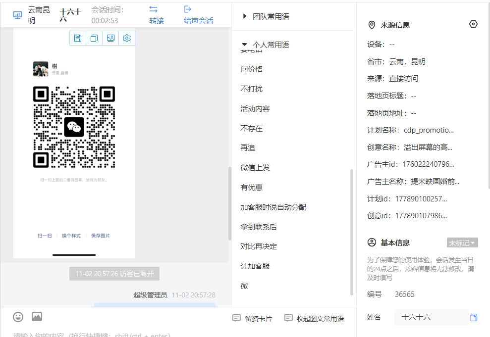Click the visitor name 十六十六 in header
Viewport: 490px width, 337px height.
[x=70, y=15]
